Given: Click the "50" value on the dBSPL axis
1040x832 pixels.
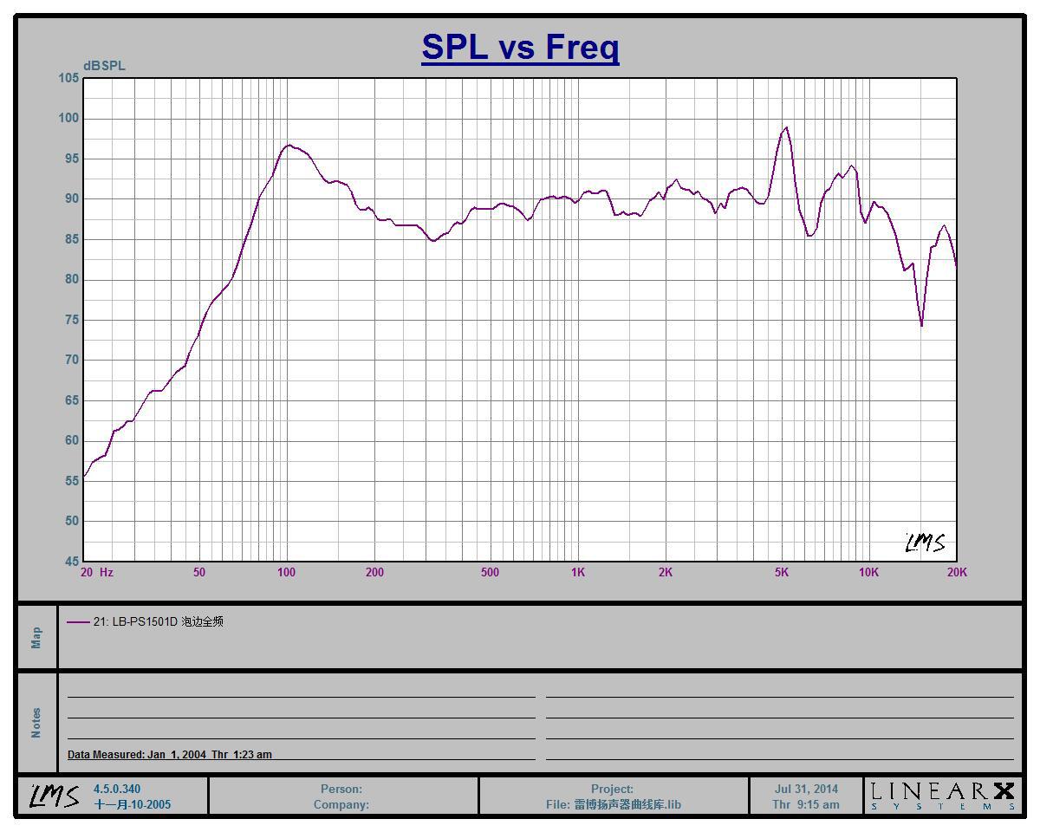Looking at the screenshot, I should [x=72, y=521].
